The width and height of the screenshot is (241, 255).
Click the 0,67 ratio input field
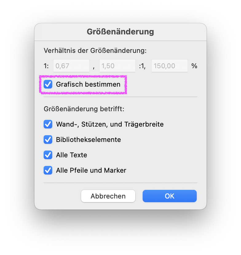pos(71,66)
